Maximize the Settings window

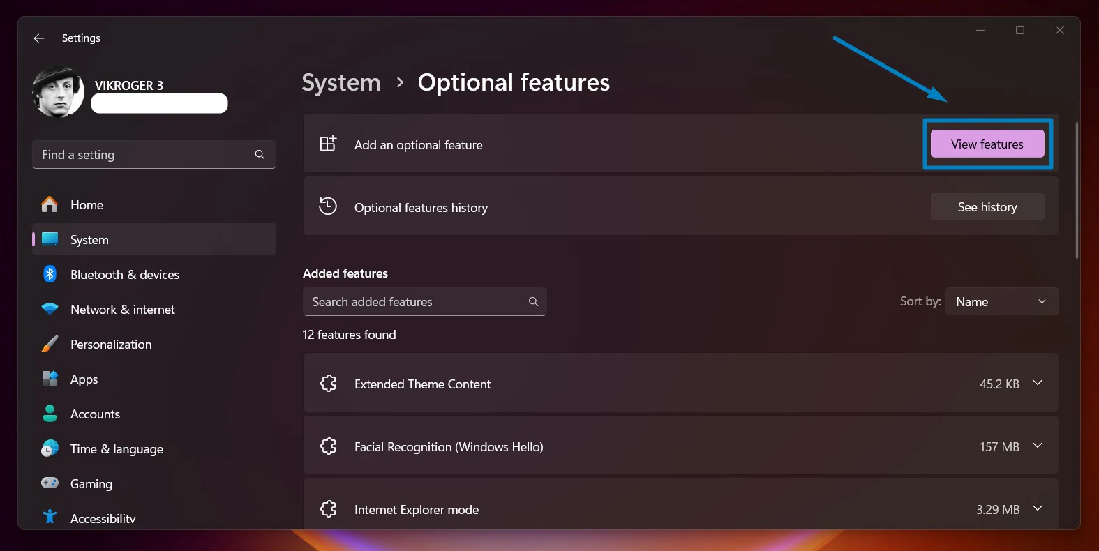[1020, 30]
